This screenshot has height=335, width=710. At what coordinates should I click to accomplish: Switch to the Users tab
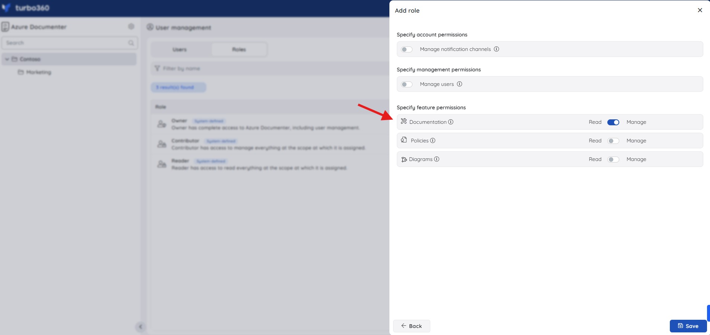180,49
